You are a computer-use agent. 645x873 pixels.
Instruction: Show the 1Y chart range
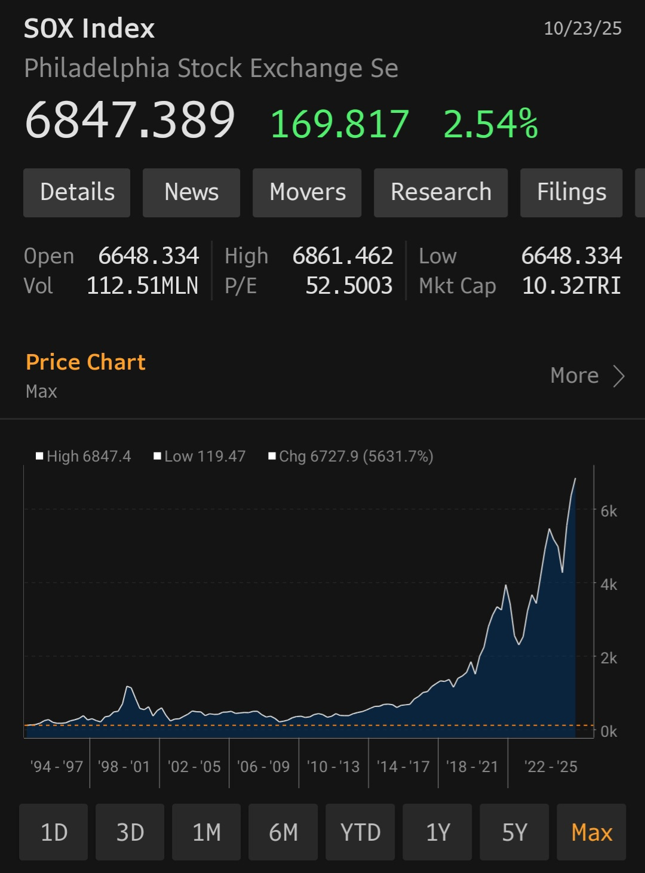click(x=437, y=832)
